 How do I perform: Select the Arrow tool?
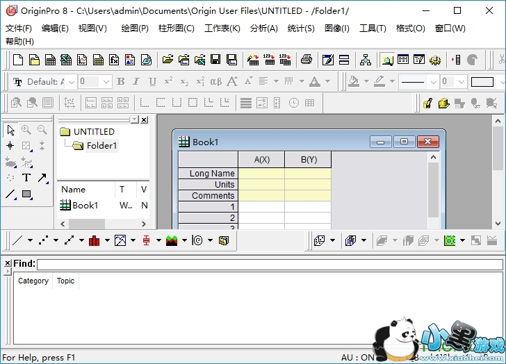[x=42, y=178]
